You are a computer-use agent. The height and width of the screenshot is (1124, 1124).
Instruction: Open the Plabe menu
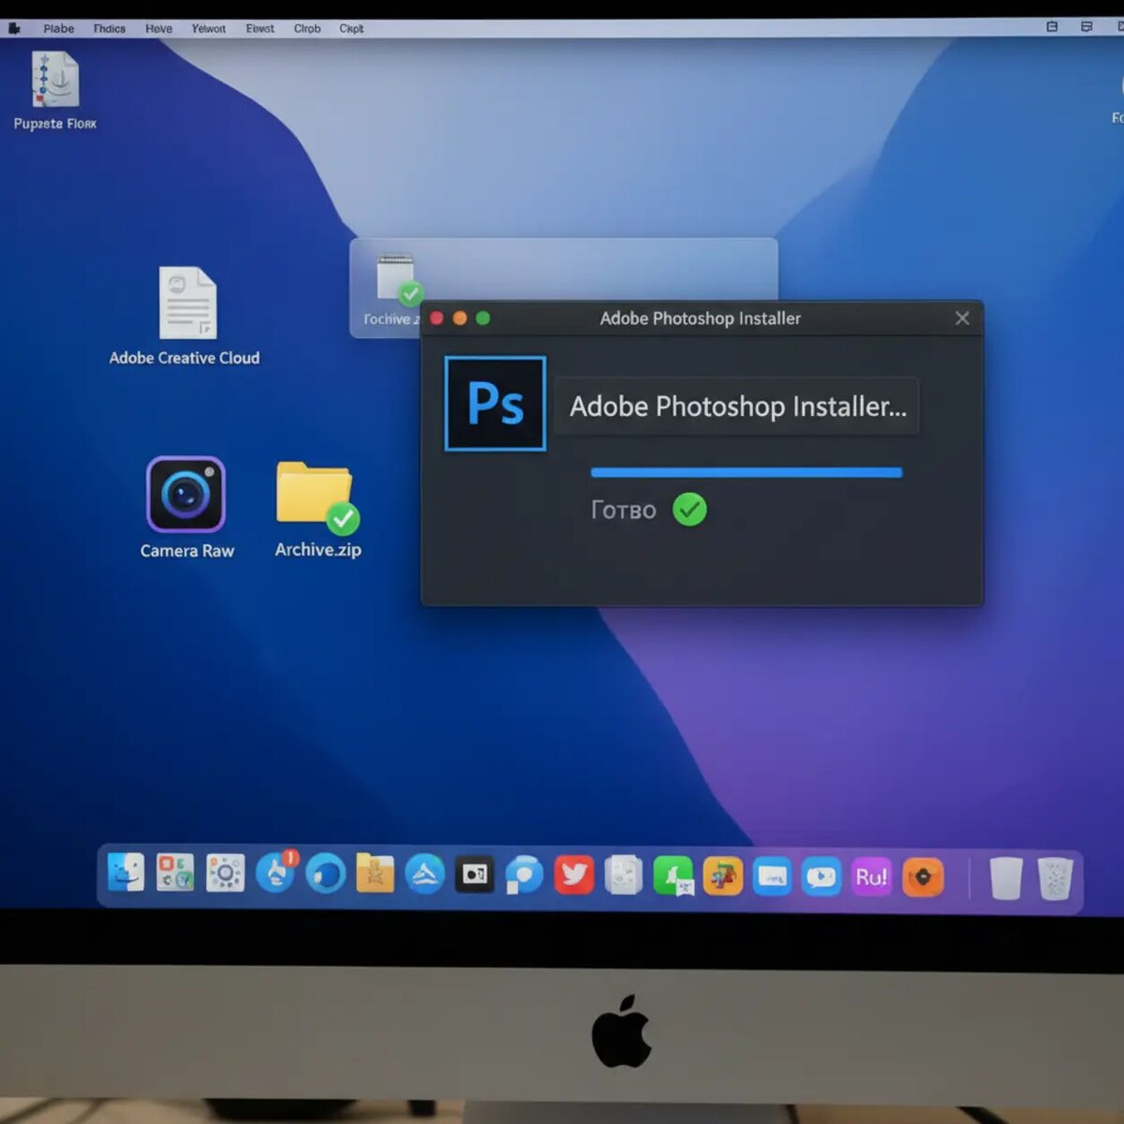pos(58,28)
